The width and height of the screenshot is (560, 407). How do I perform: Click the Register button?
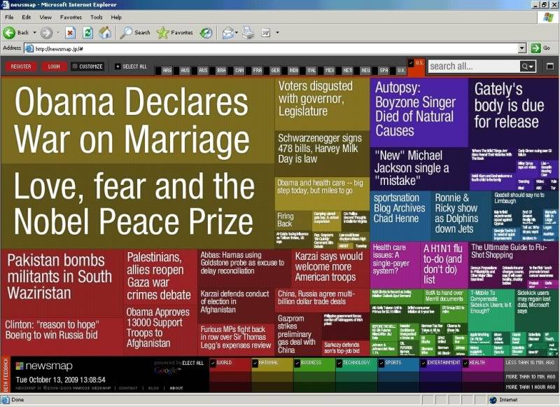pyautogui.click(x=21, y=67)
